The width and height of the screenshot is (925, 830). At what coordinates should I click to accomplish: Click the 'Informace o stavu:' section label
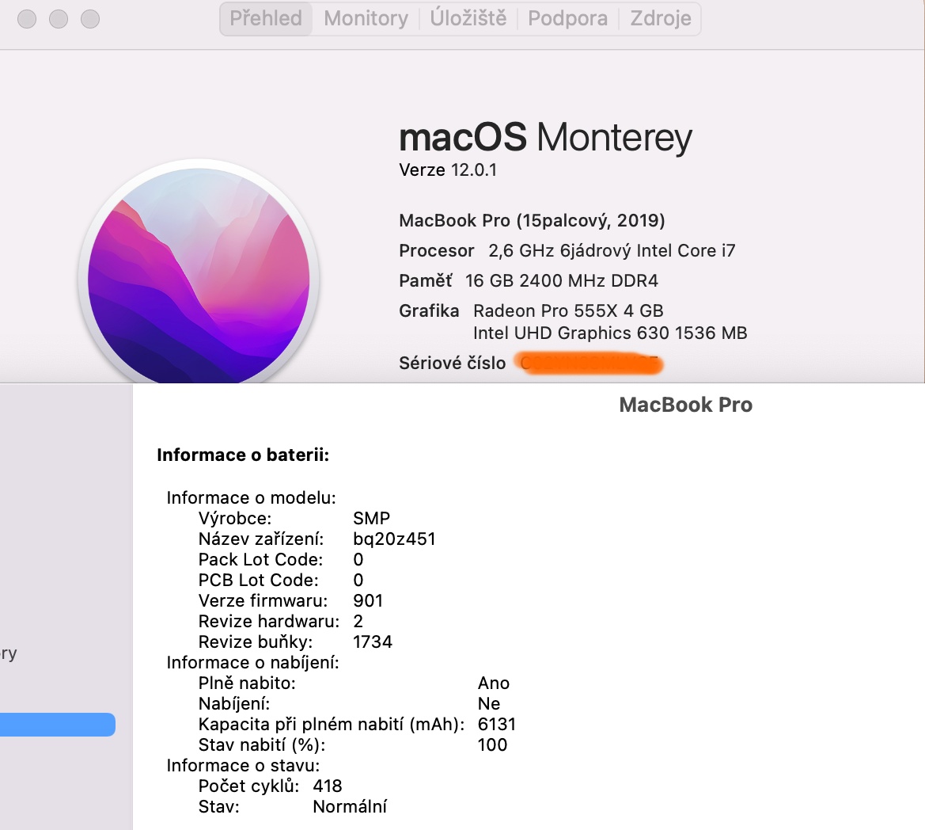point(242,766)
